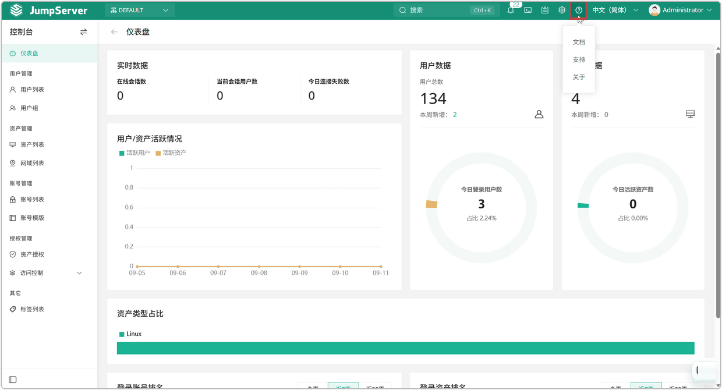Click the user total 134

coord(433,98)
